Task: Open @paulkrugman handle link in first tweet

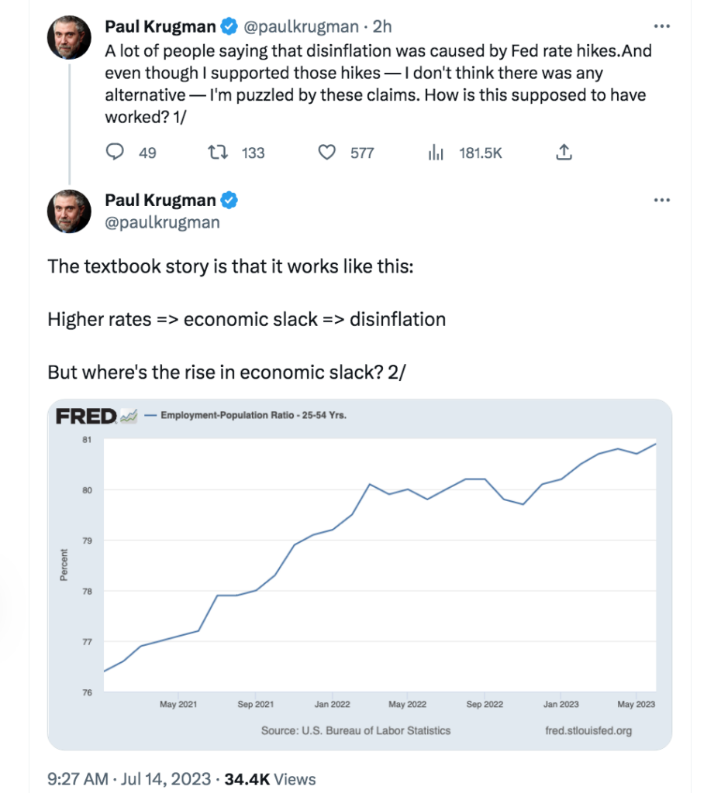Action: (x=301, y=26)
